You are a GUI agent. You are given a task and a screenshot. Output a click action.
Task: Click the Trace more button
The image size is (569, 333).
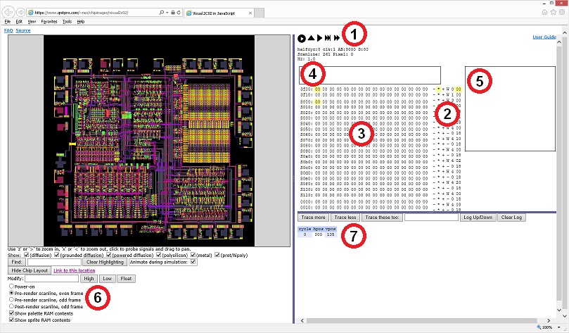(x=313, y=217)
